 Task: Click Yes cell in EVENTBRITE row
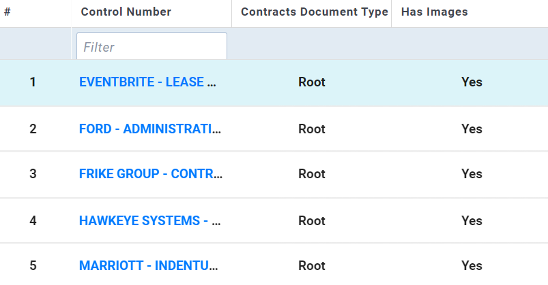coord(472,82)
